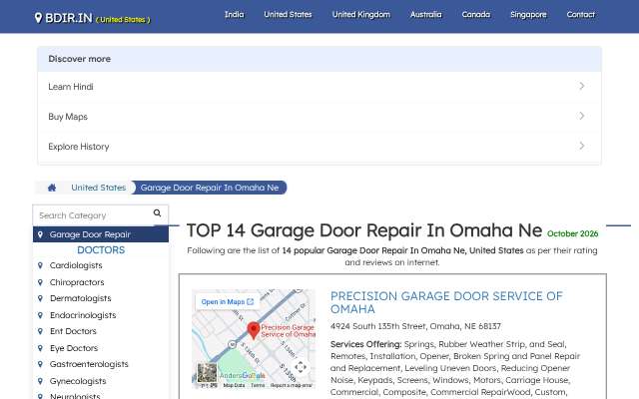Screen dimensions: 639x399
Task: Select Australia in the header menu
Action: click(x=426, y=15)
